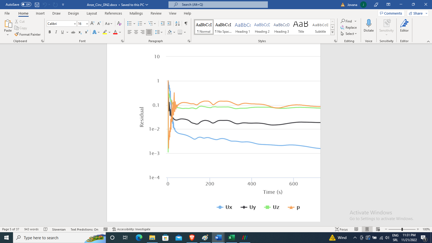The image size is (432, 243).
Task: Click the Clear All Formatting icon
Action: pyautogui.click(x=119, y=23)
